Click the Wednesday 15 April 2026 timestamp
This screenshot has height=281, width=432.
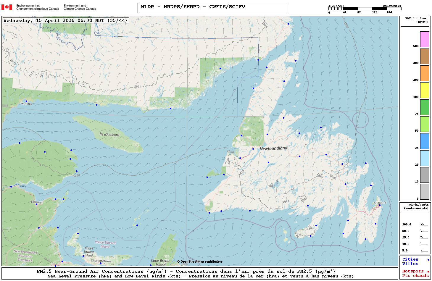pyautogui.click(x=65, y=20)
